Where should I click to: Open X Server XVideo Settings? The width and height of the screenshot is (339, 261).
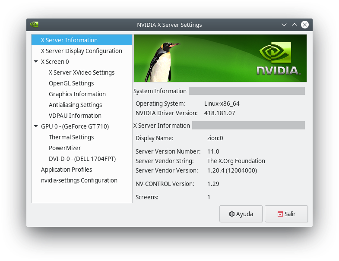(x=82, y=72)
